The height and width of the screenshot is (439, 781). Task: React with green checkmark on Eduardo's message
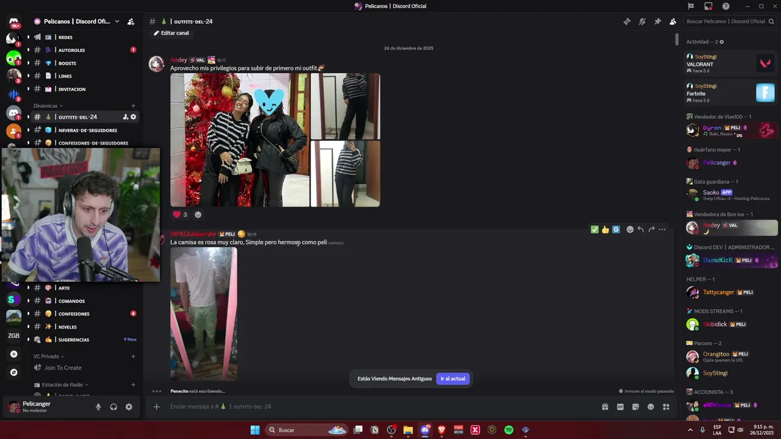tap(594, 229)
